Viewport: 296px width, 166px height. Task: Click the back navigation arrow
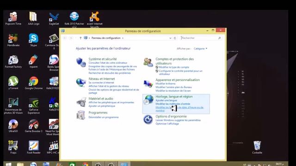pos(65,38)
